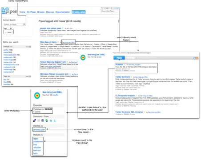Star 'Twitter Mentions: SML Universe' pipe
Screen dimensions: 201x160
[x=144, y=112]
